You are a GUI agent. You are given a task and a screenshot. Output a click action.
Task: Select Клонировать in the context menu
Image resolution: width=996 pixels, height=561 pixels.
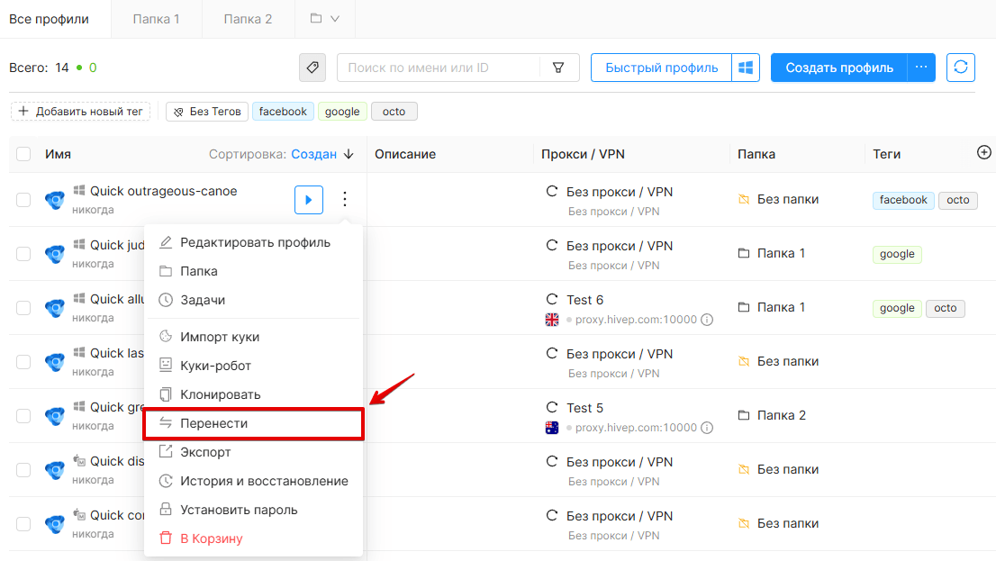(x=253, y=394)
